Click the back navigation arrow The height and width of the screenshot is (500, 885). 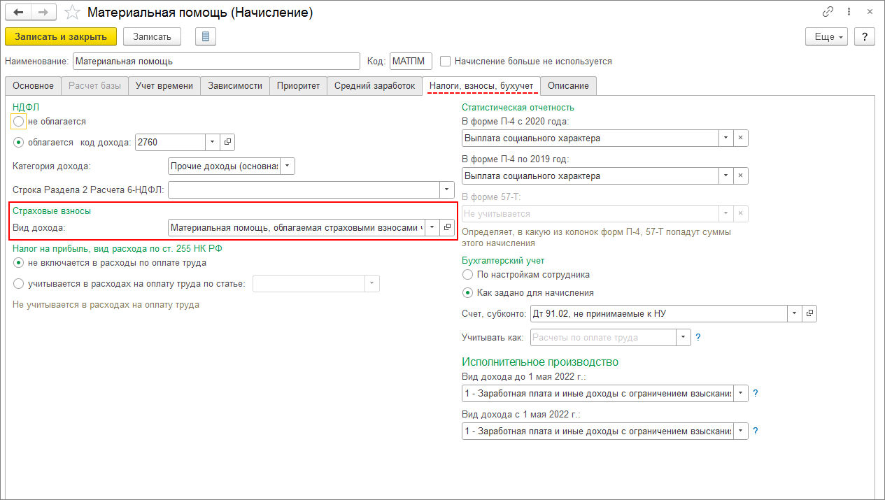pyautogui.click(x=17, y=13)
